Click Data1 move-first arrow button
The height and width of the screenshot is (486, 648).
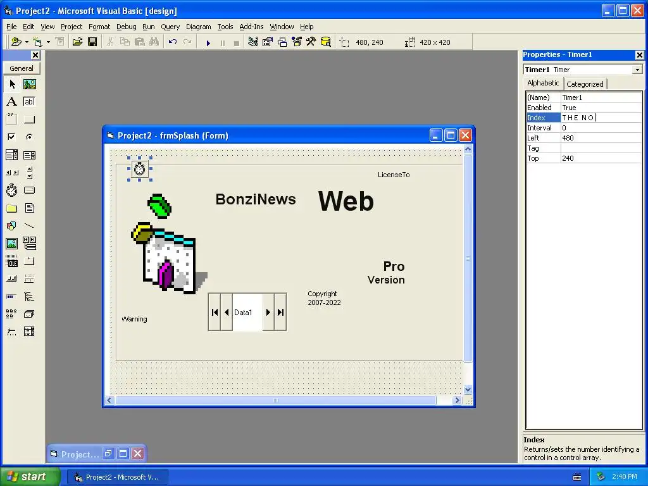[215, 312]
